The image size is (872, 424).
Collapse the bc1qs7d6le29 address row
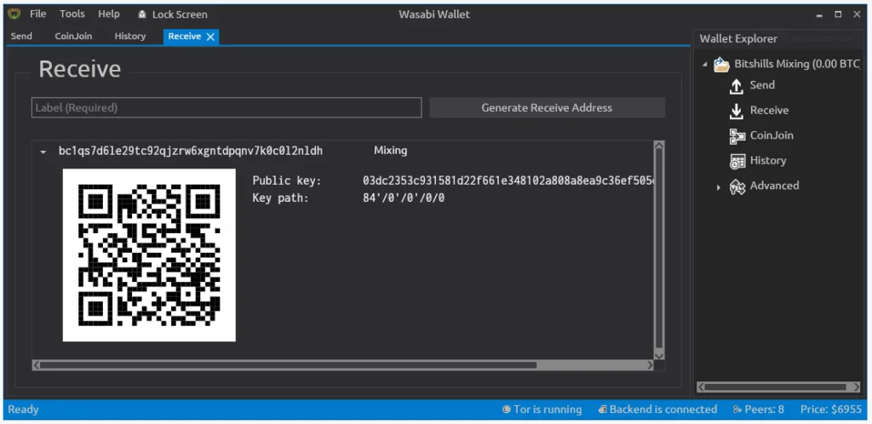[x=43, y=152]
